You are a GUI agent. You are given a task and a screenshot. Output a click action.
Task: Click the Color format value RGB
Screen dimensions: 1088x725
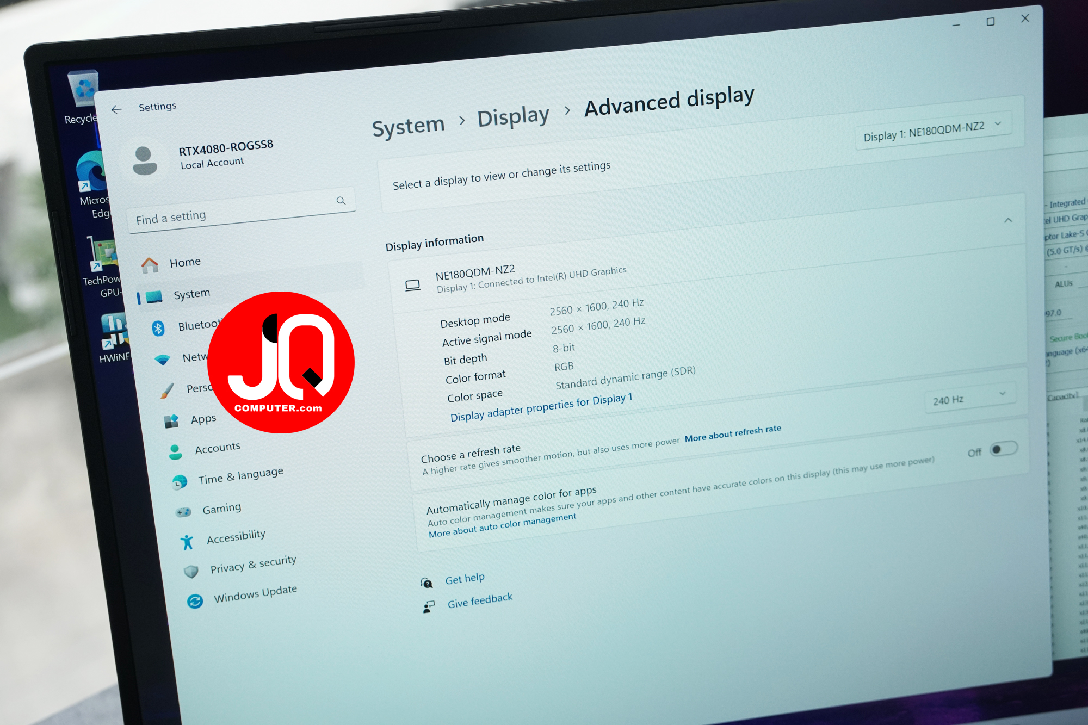pos(564,367)
